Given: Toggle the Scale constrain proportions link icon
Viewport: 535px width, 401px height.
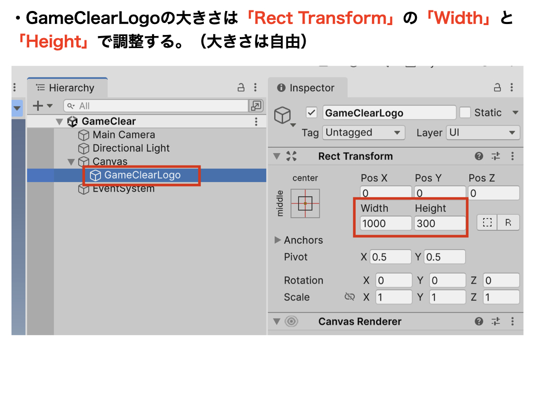Looking at the screenshot, I should coord(350,297).
